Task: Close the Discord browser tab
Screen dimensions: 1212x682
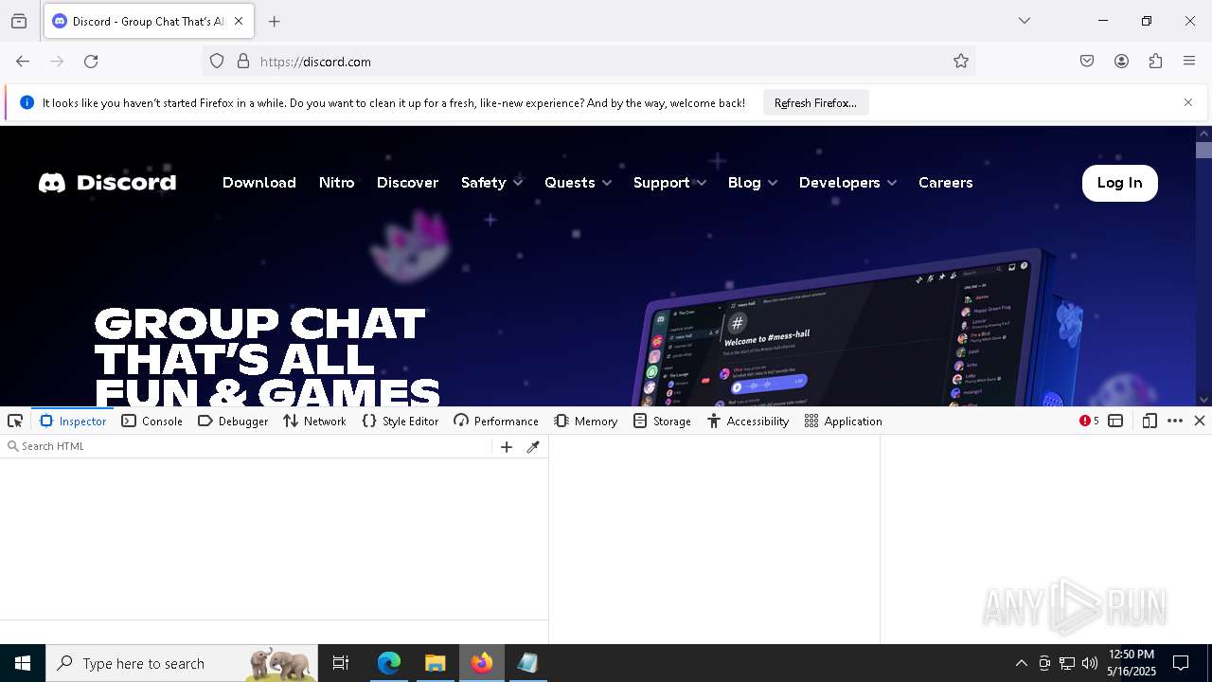Action: (x=239, y=21)
